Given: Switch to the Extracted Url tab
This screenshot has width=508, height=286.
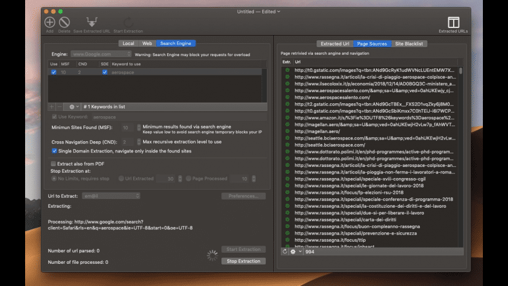Looking at the screenshot, I should click(335, 44).
